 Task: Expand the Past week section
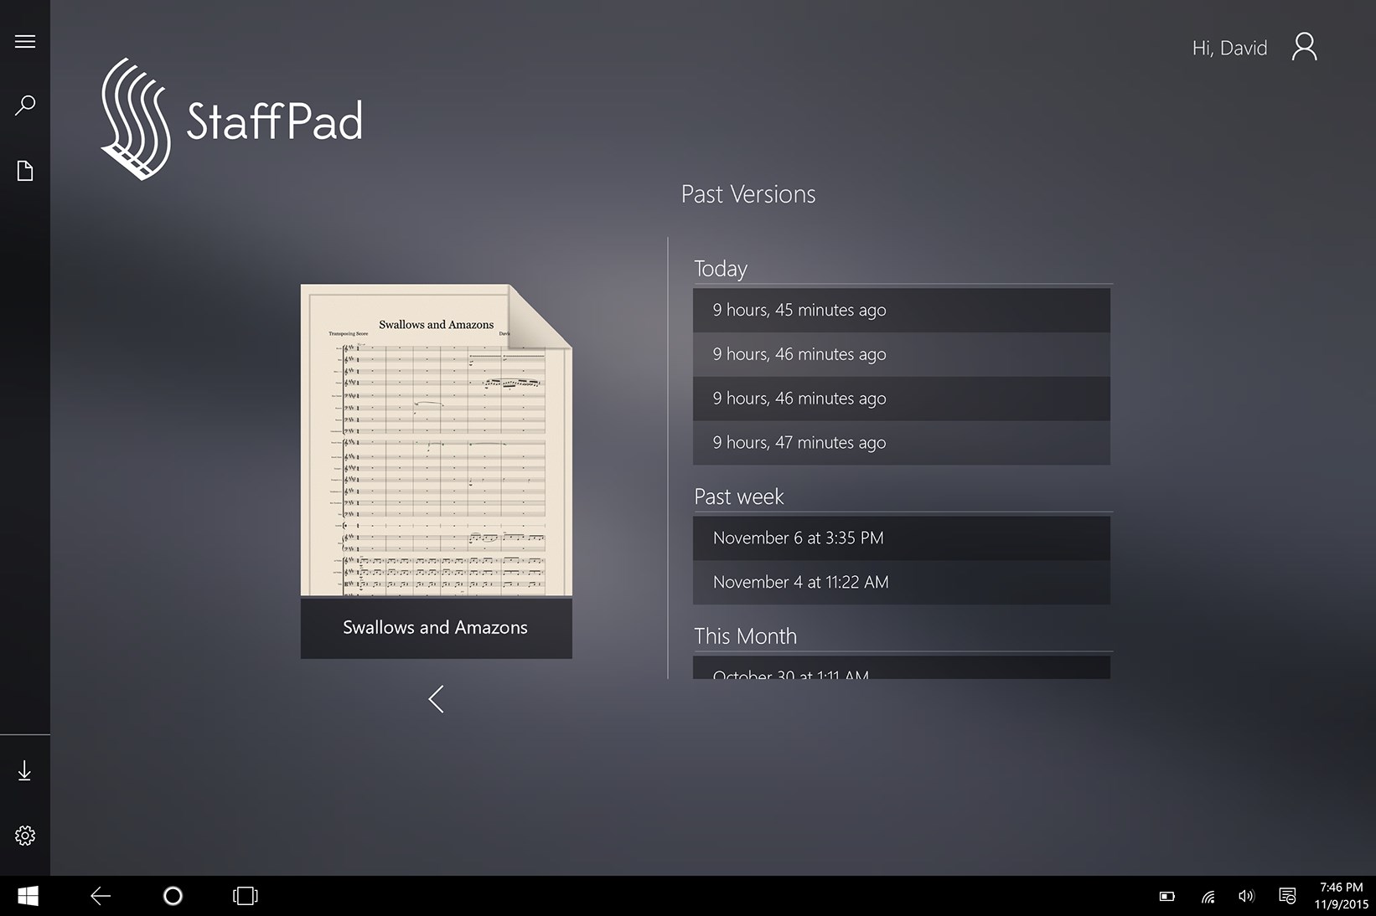point(738,496)
